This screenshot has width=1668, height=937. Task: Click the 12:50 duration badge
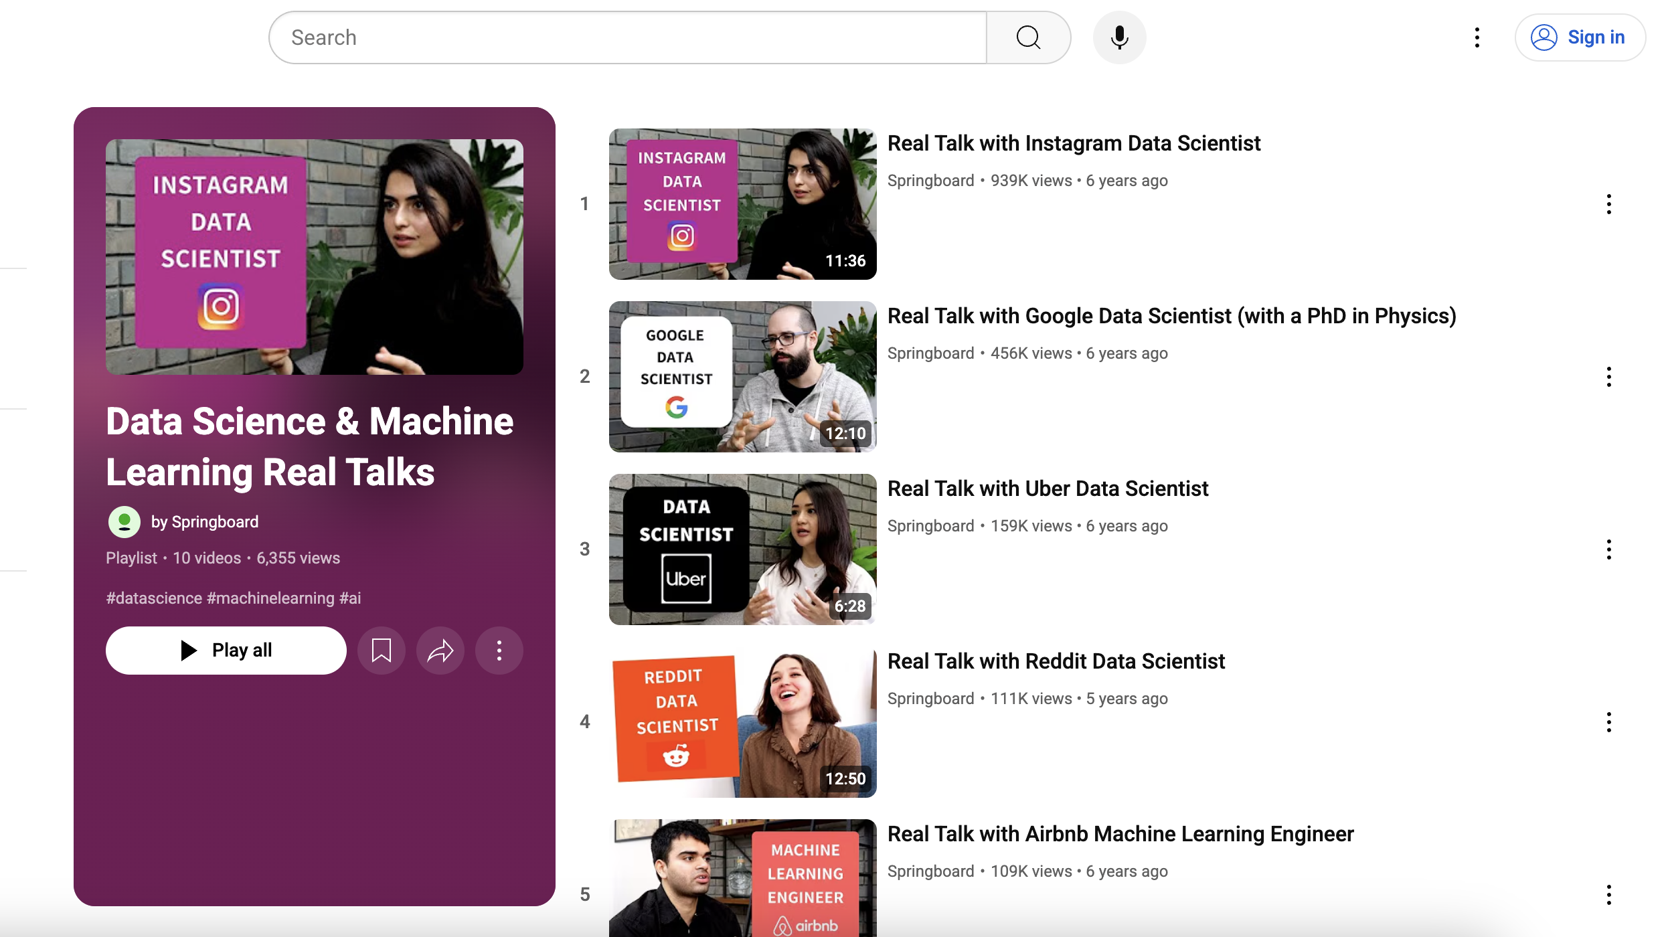tap(845, 779)
